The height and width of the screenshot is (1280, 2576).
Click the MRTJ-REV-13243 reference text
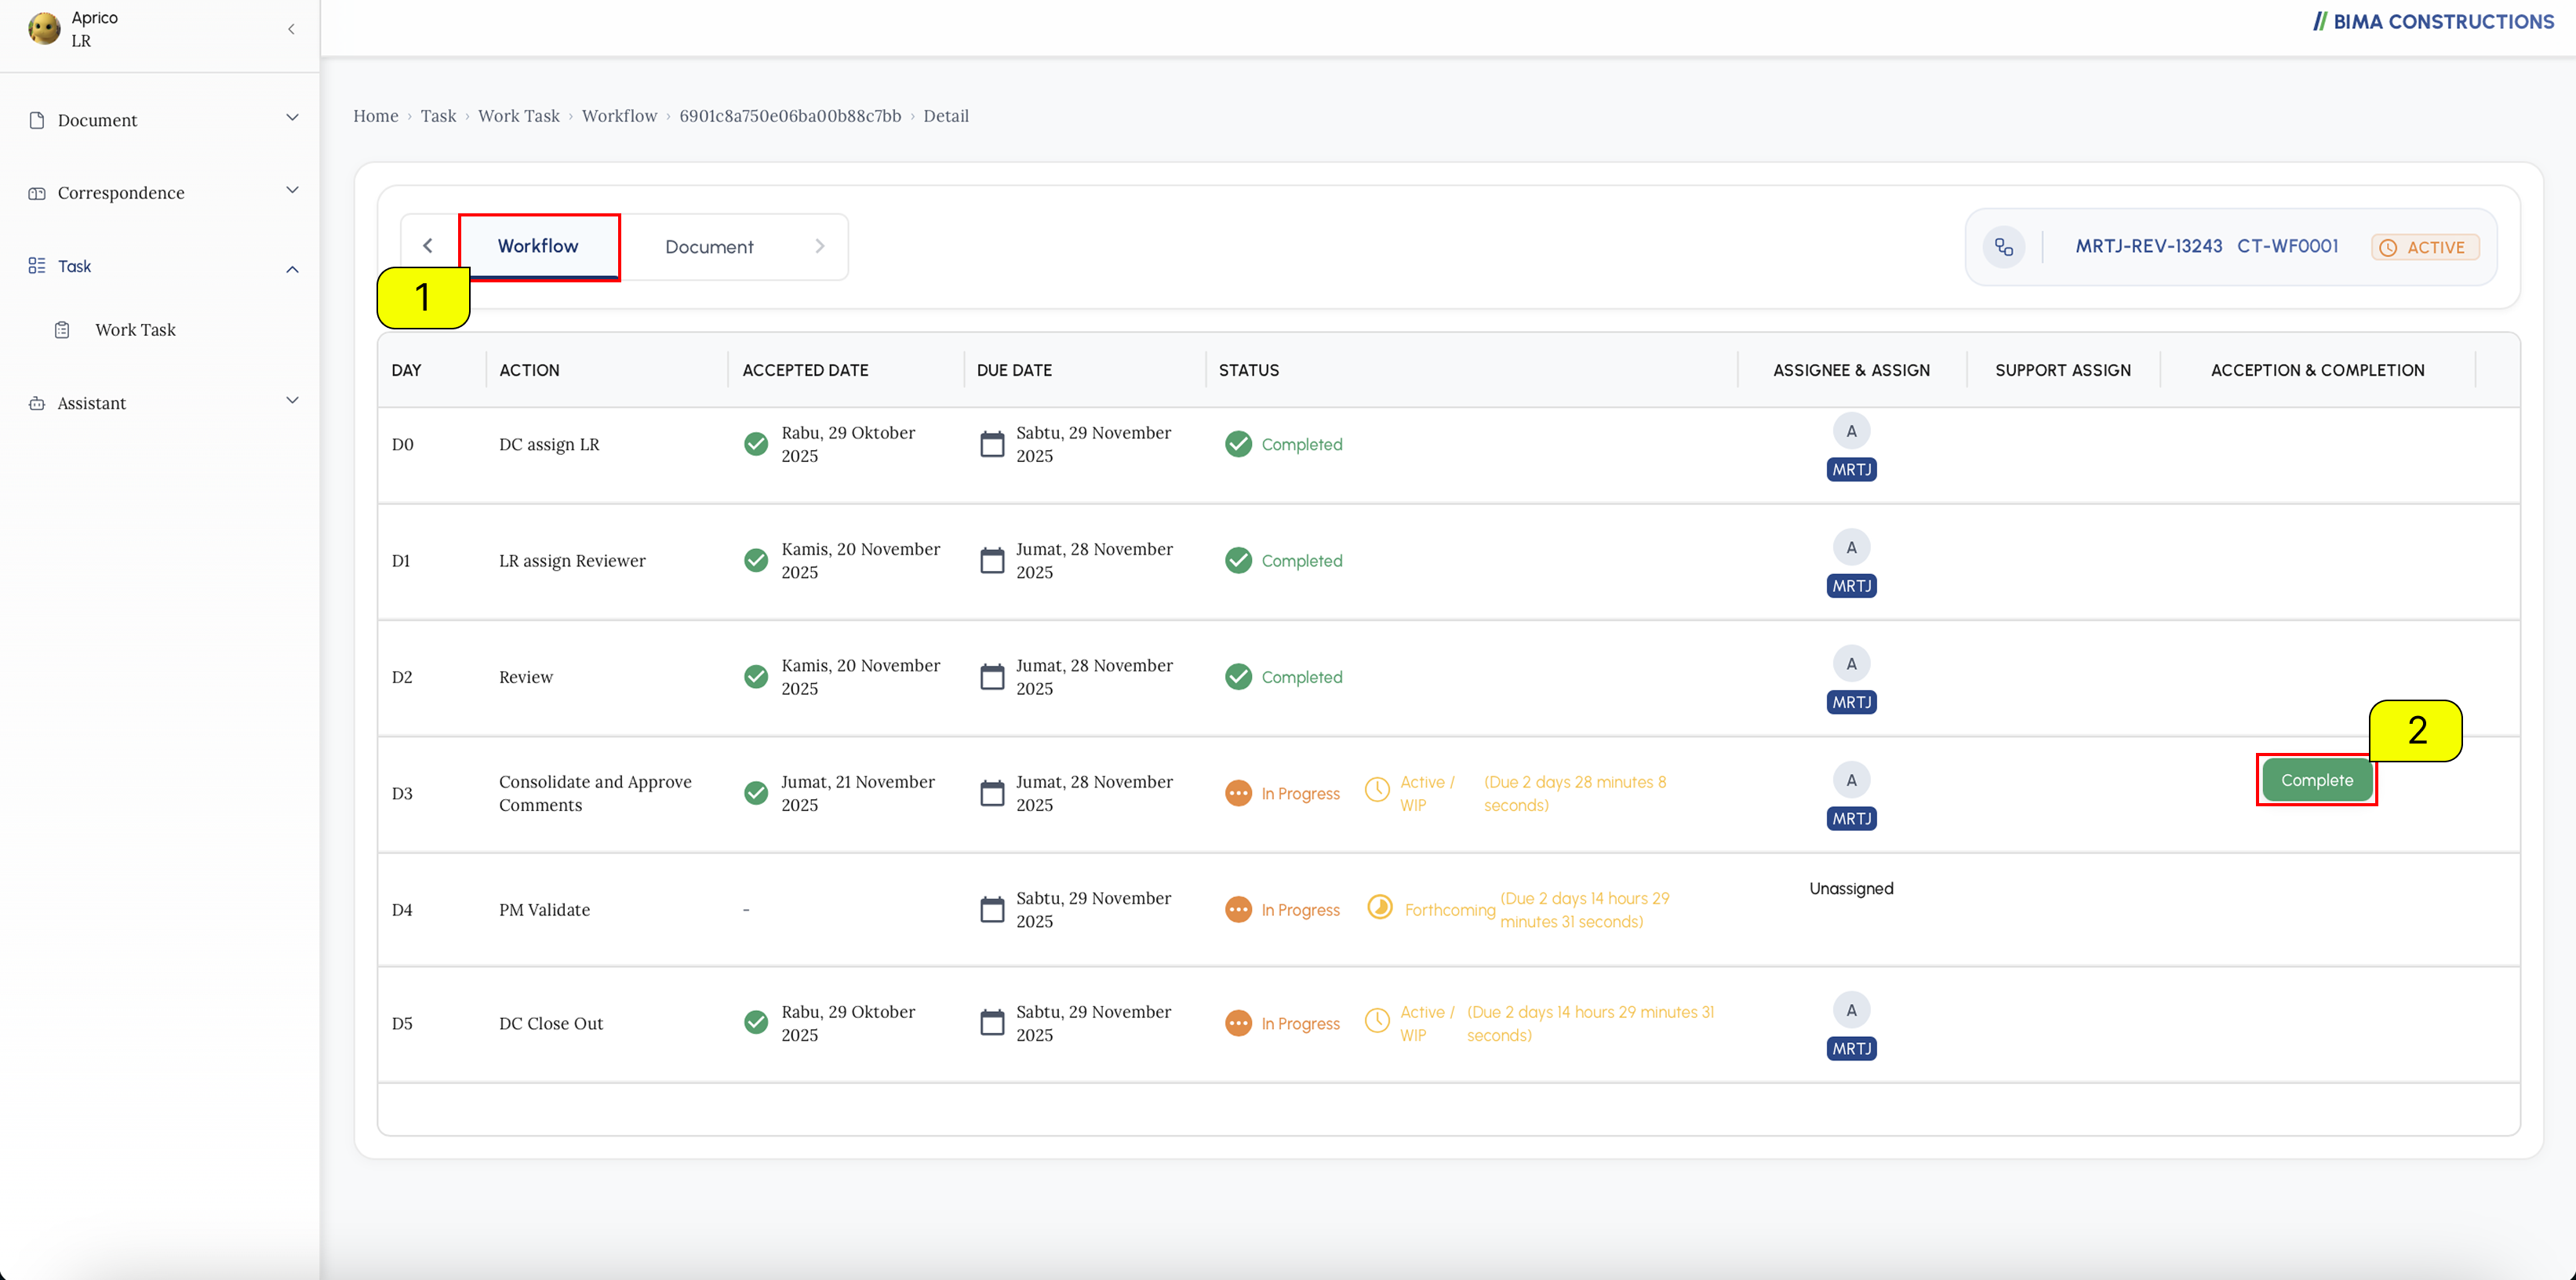tap(2148, 246)
